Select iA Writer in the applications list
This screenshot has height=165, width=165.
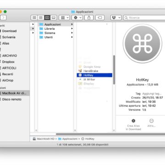point(94,79)
